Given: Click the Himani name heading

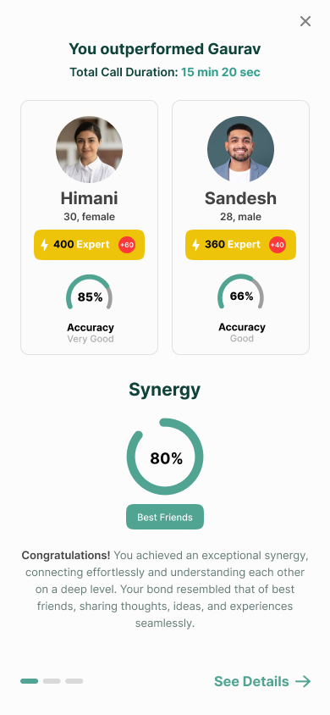Looking at the screenshot, I should point(89,198).
